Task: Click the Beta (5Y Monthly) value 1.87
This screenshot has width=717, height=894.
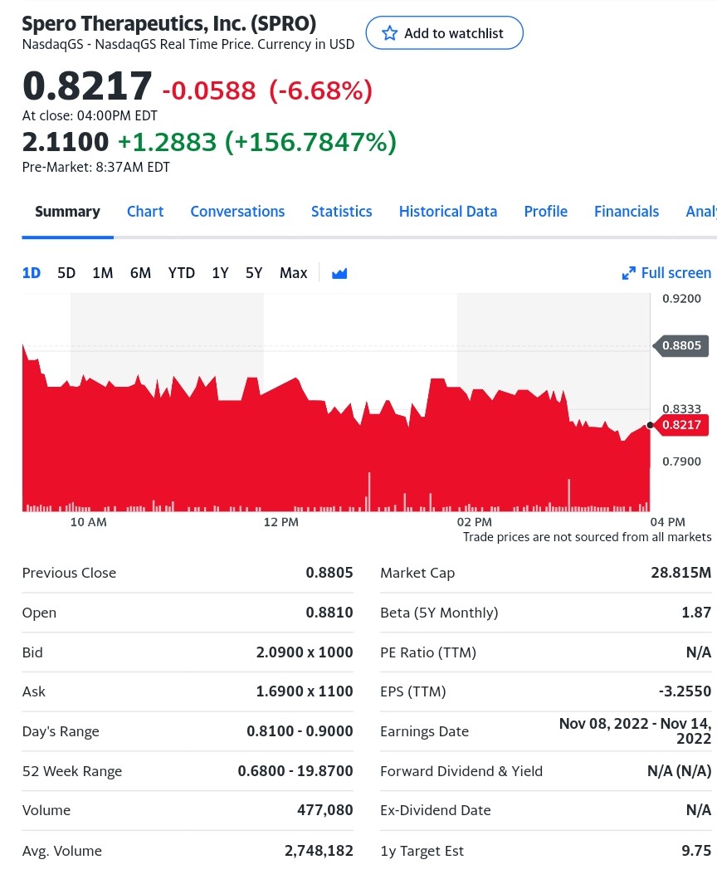Action: (x=696, y=613)
